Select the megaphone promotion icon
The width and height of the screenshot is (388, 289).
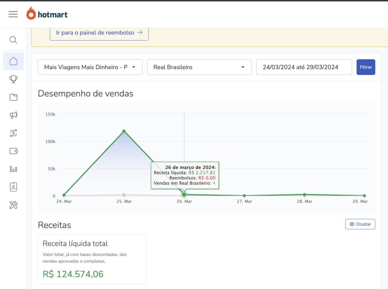pyautogui.click(x=13, y=115)
